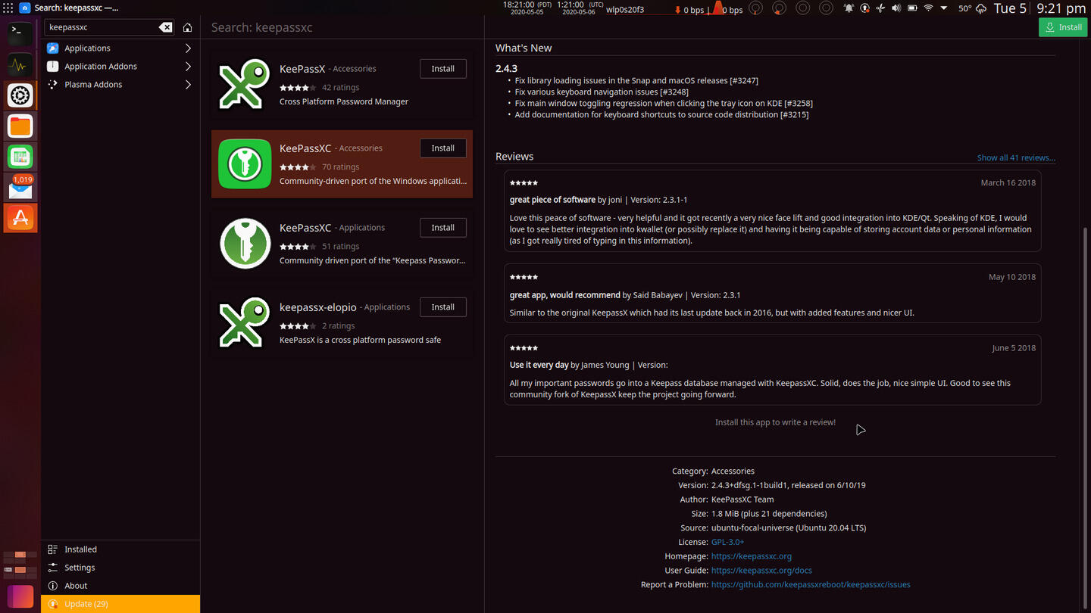Open the keepassxc.org/docs user guide link
This screenshot has width=1091, height=613.
point(761,571)
